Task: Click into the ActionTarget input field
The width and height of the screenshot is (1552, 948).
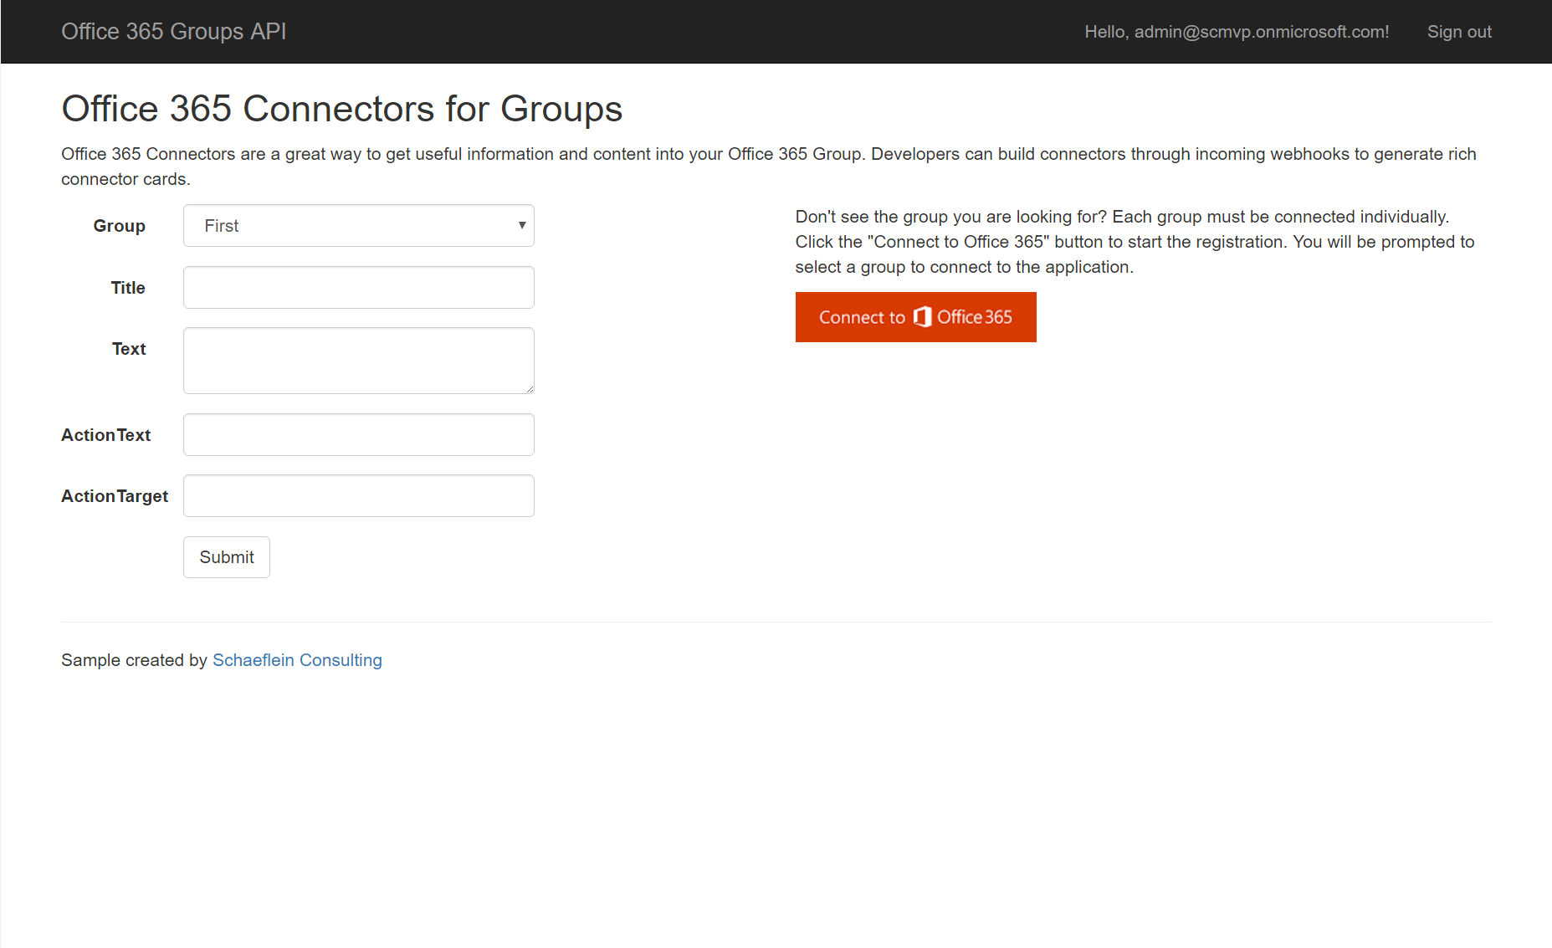Action: tap(358, 496)
